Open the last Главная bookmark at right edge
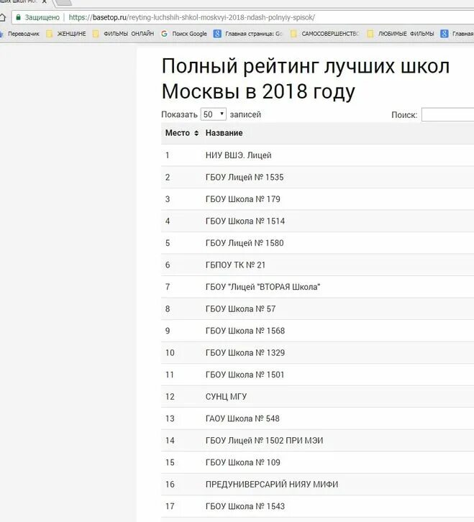This screenshot has width=474, height=522. click(457, 34)
